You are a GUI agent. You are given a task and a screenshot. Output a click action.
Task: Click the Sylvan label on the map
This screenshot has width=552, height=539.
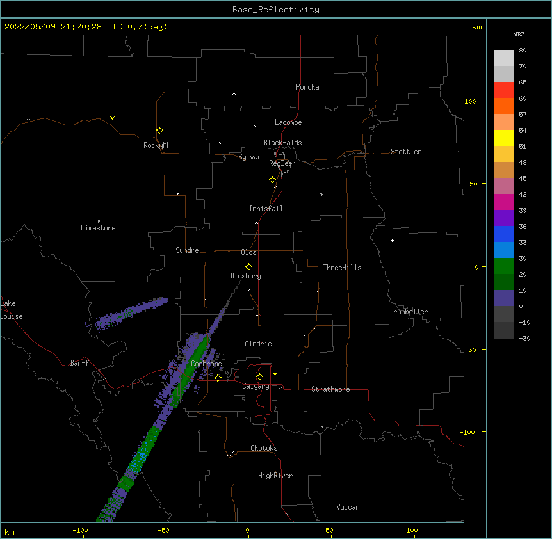click(250, 157)
